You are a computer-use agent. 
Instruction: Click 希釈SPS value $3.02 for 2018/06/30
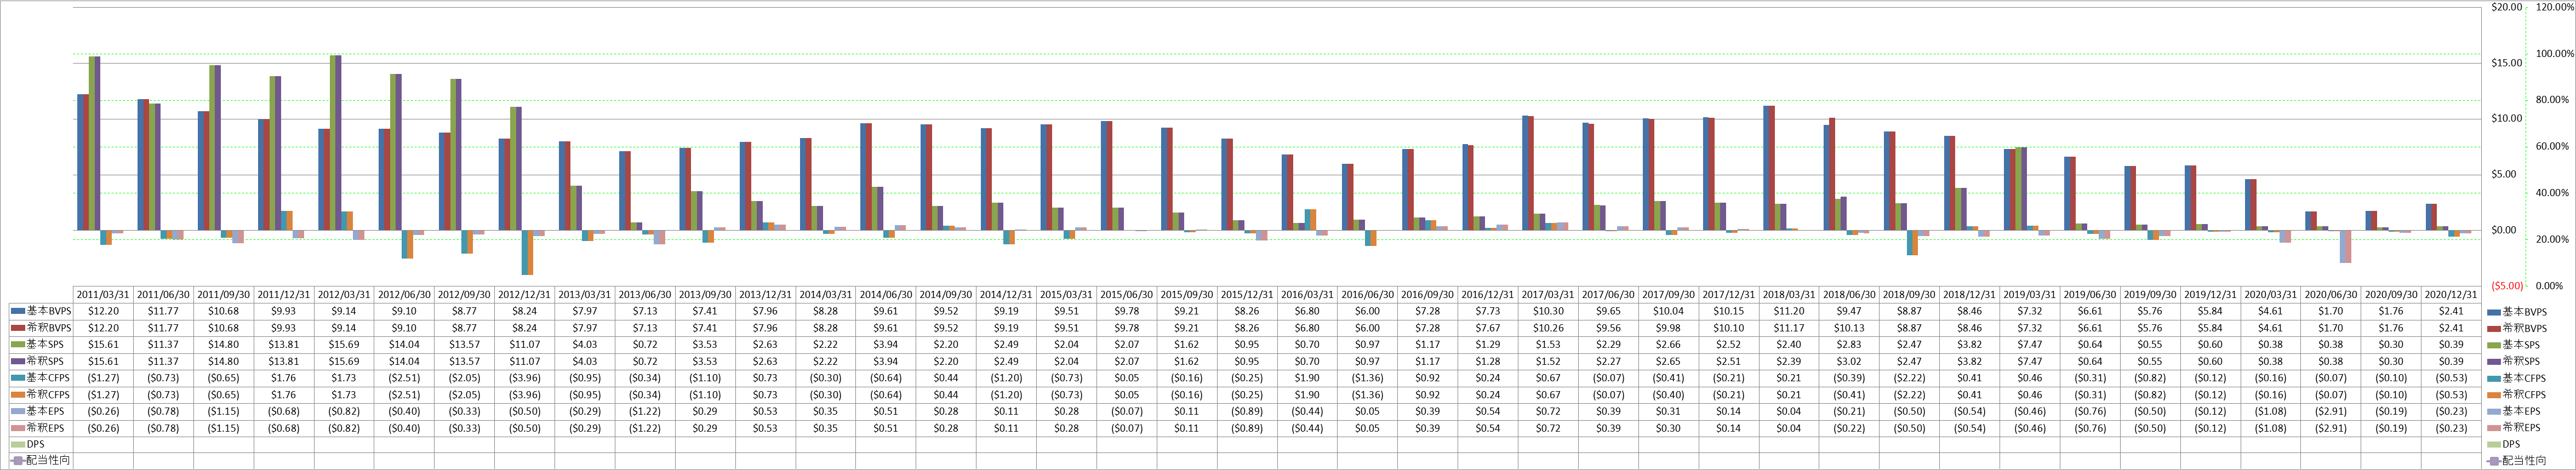click(x=1849, y=361)
